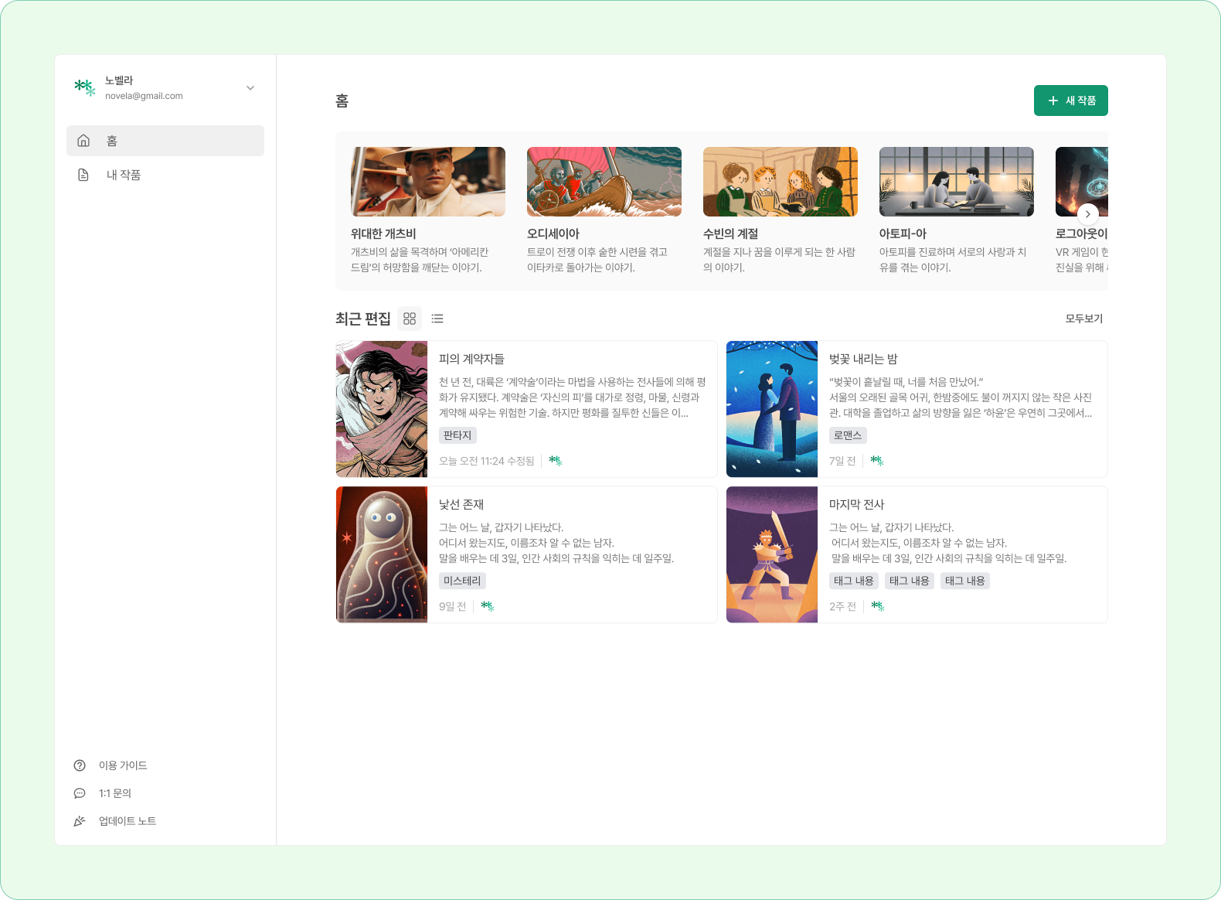Select the 판타지 tag
The image size is (1221, 900).
457,435
